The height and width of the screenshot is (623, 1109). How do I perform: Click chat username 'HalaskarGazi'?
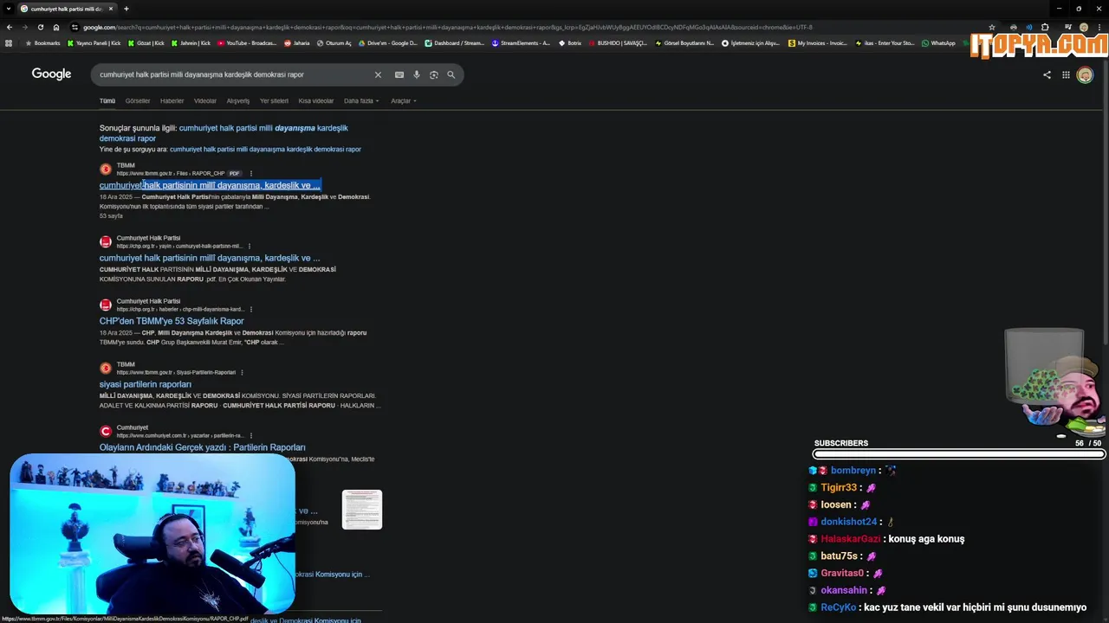pos(850,539)
